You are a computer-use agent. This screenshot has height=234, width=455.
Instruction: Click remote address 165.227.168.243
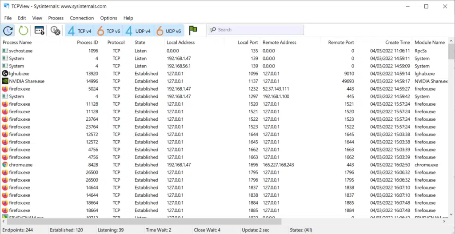(x=278, y=165)
